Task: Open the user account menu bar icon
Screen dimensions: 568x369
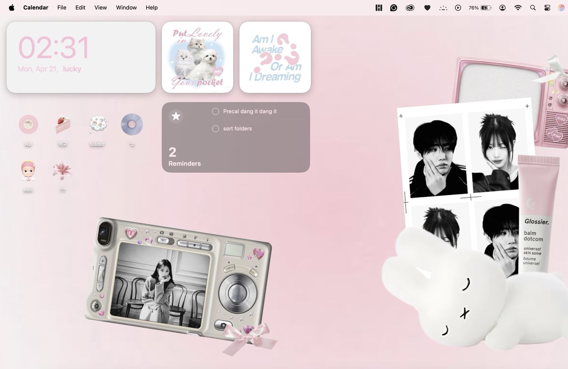Action: pyautogui.click(x=503, y=8)
